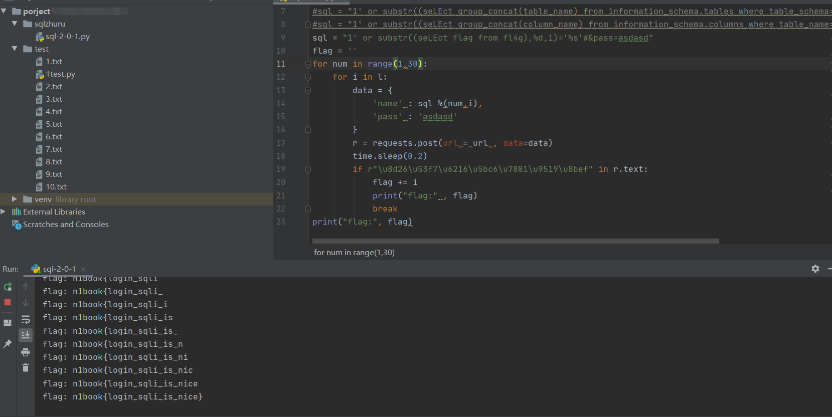Screen dimensions: 832x417
Task: Fold the if block at line 19
Action: (x=308, y=169)
